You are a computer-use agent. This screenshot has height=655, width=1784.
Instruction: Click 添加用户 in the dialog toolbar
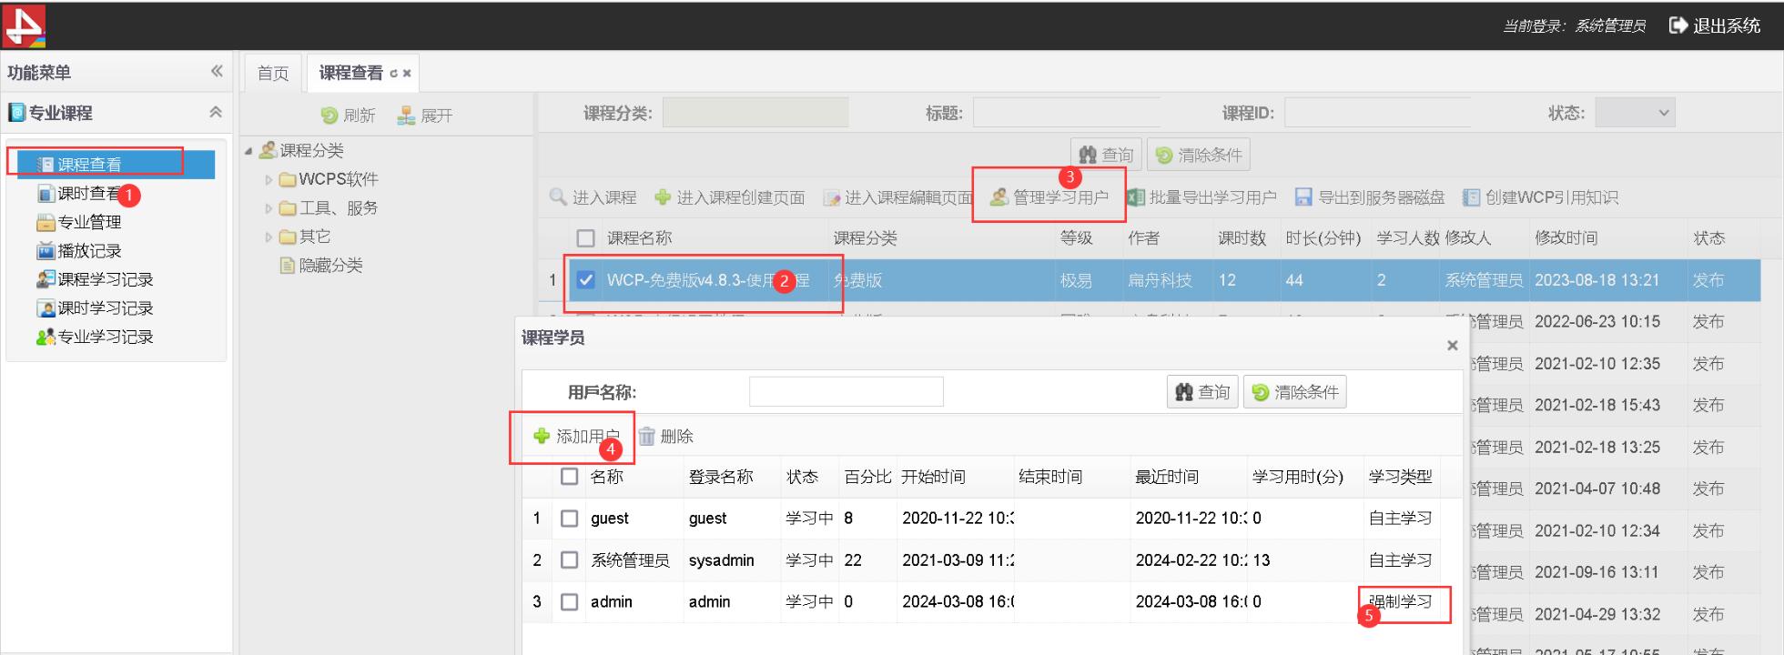pos(576,437)
